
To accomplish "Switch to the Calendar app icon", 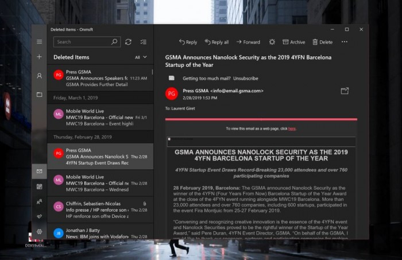I will coord(39,187).
